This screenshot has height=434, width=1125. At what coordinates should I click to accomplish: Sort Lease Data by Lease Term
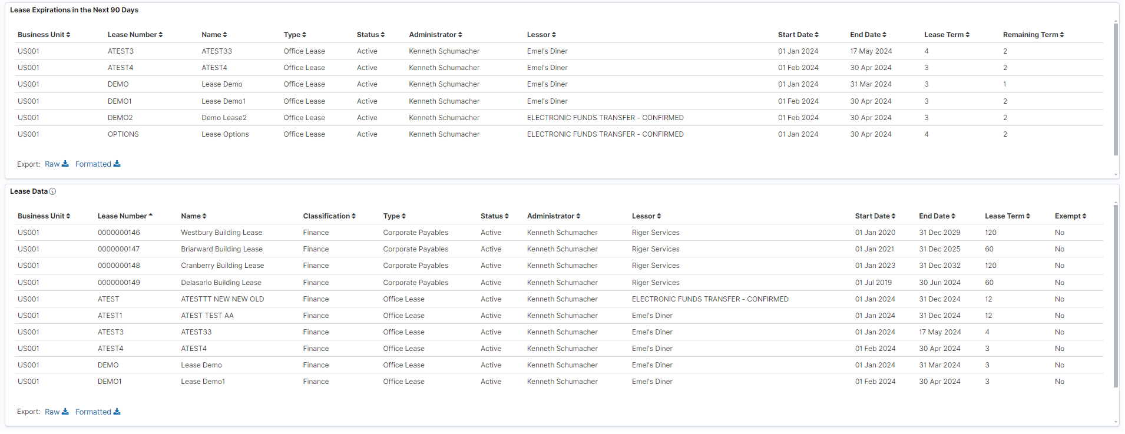click(x=1007, y=216)
